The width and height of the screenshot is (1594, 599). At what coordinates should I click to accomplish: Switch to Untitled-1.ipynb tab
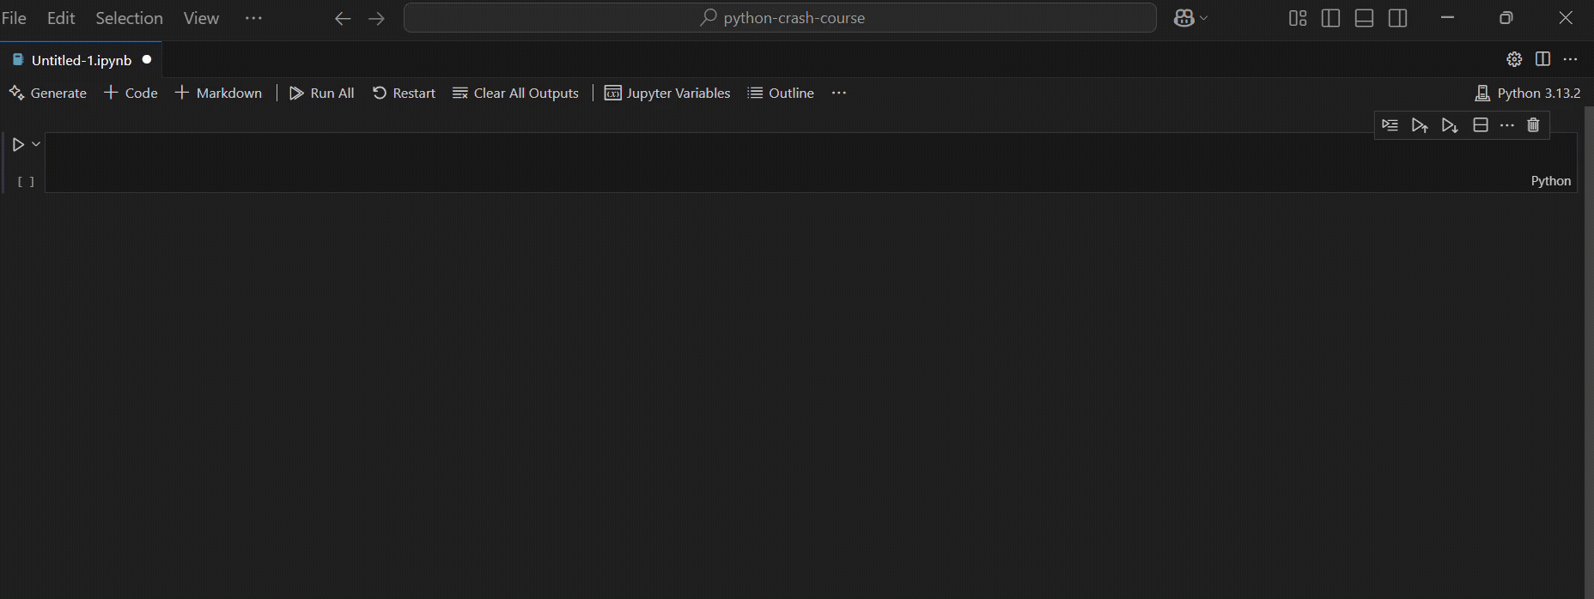81,60
